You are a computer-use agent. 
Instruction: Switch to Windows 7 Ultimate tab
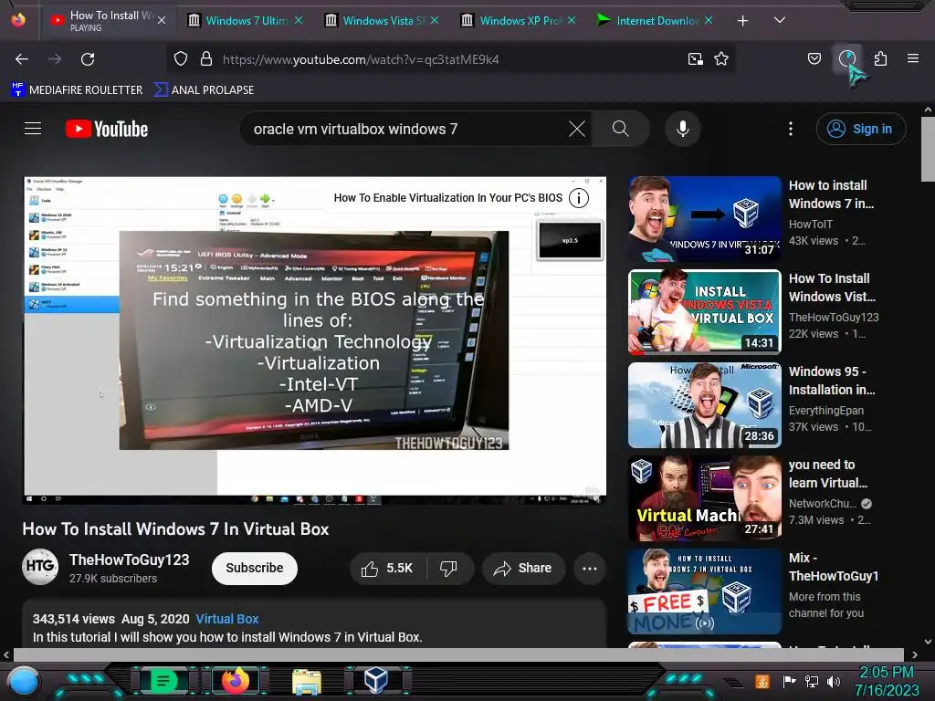(246, 20)
